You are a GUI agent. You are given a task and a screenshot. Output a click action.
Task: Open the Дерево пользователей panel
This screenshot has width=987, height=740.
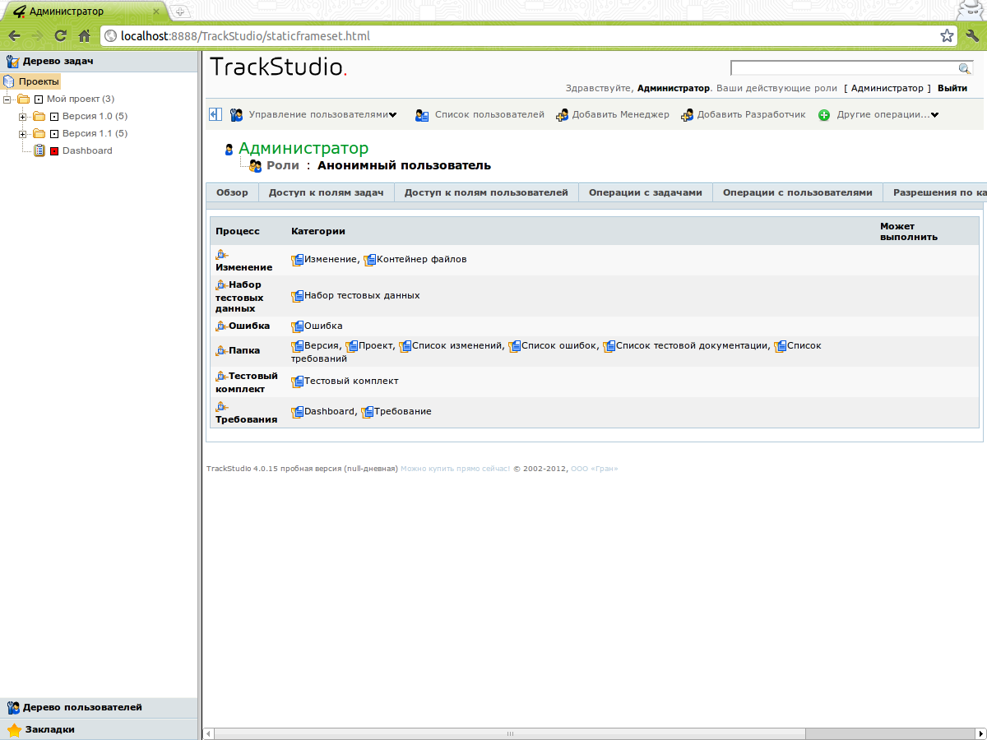pyautogui.click(x=99, y=707)
